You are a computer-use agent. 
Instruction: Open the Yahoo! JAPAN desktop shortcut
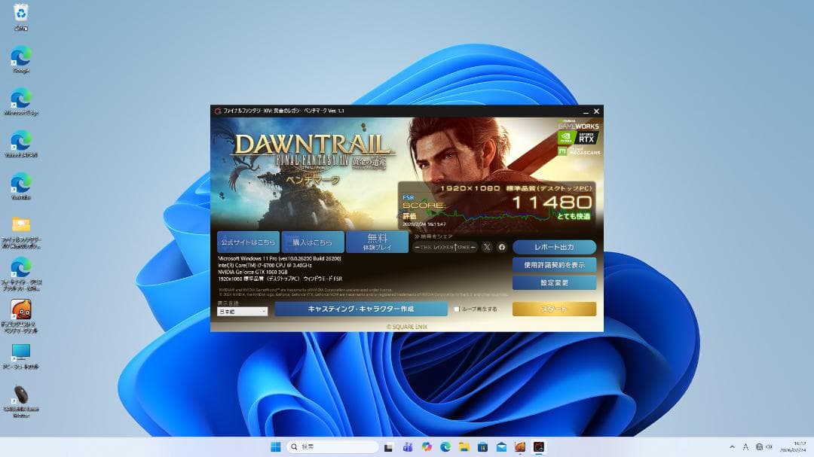[x=21, y=144]
